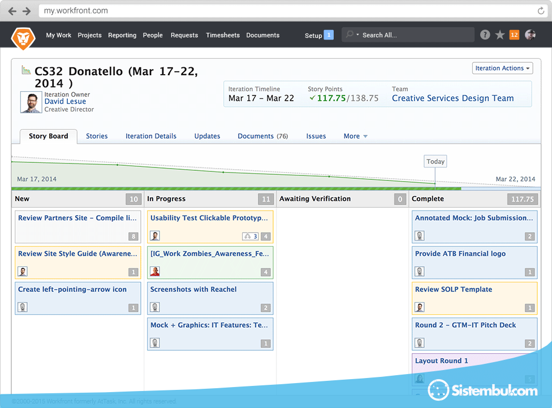This screenshot has width=552, height=408.
Task: Open Provide ATB Financial logo story
Action: [x=460, y=254]
